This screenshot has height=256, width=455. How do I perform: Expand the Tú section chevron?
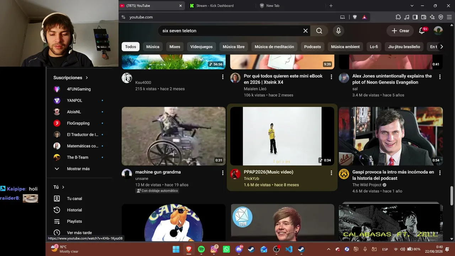pos(63,187)
